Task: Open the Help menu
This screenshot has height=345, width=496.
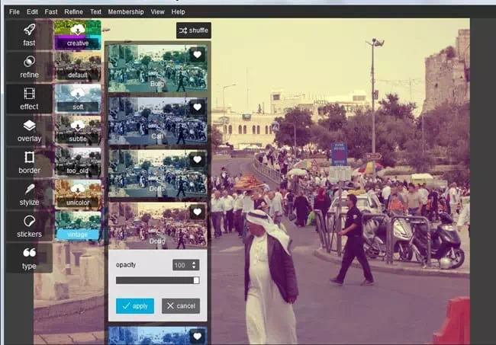Action: (x=178, y=12)
